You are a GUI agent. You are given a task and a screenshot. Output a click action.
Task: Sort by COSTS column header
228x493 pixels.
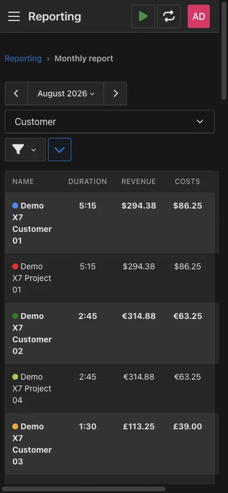click(188, 182)
